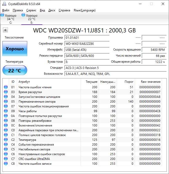Select row Переназначенные сектора
The width and height of the screenshot is (169, 174).
pos(82,101)
